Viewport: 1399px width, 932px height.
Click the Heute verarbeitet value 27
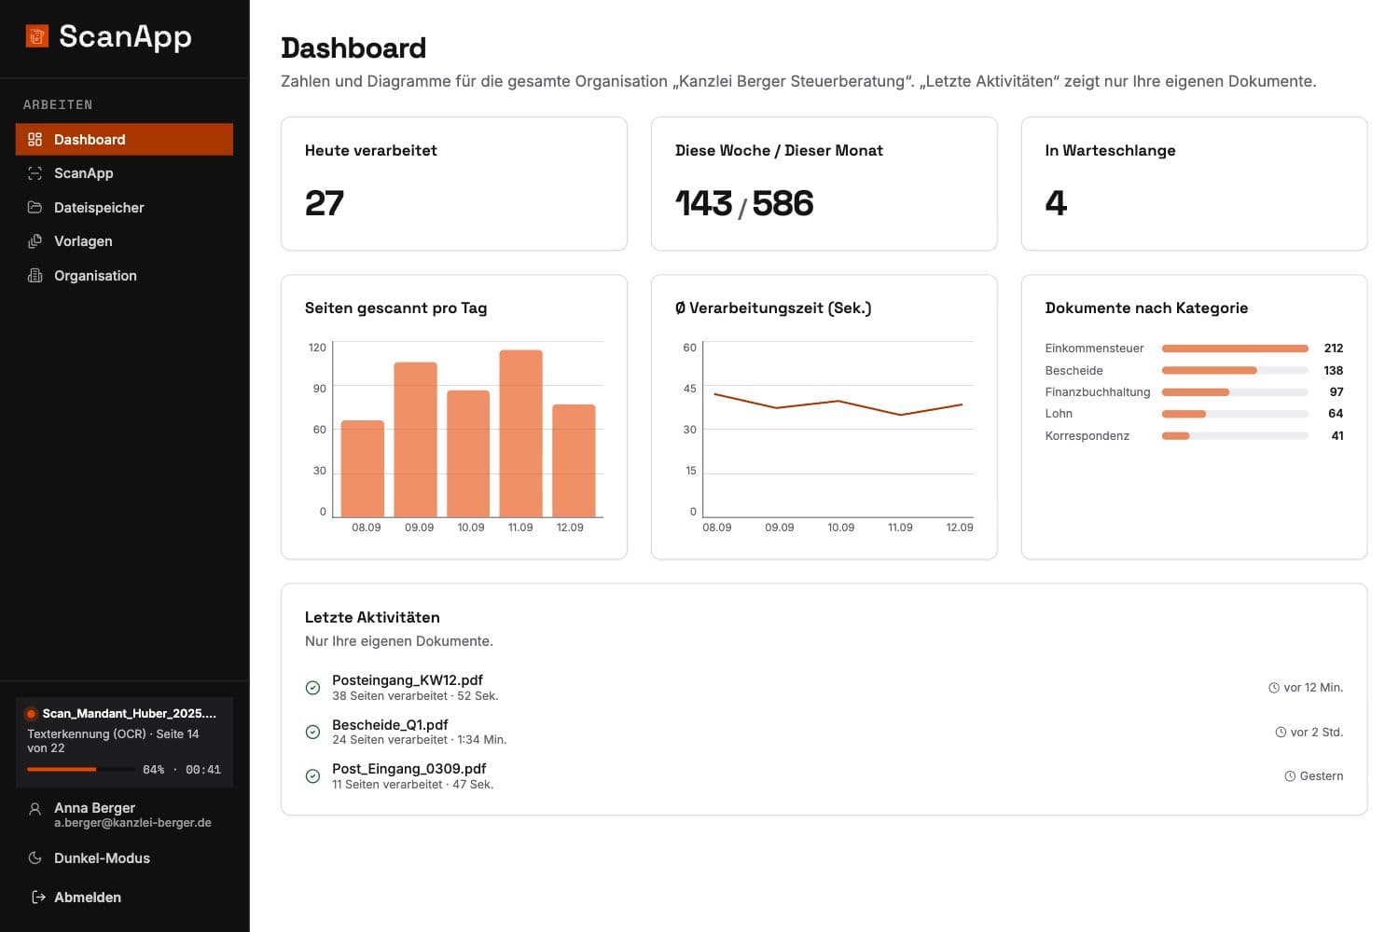tap(325, 203)
